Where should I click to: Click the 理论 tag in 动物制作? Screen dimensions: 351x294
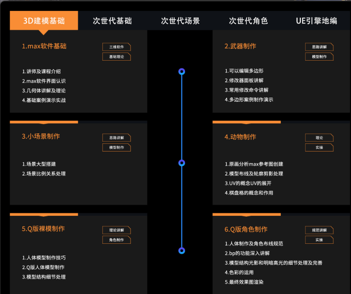319,138
